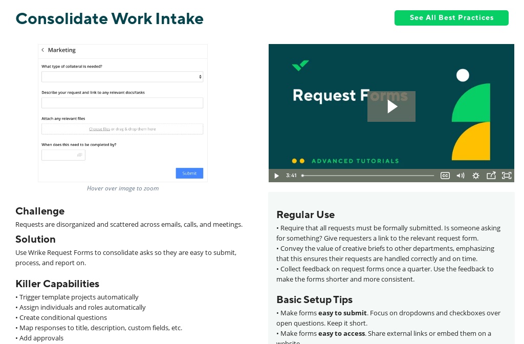Submit the Marketing request form

click(x=189, y=173)
